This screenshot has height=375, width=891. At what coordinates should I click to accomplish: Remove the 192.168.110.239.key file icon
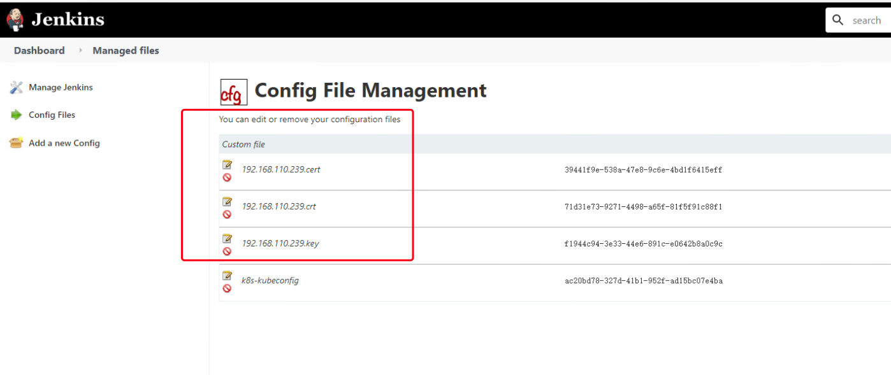point(227,251)
